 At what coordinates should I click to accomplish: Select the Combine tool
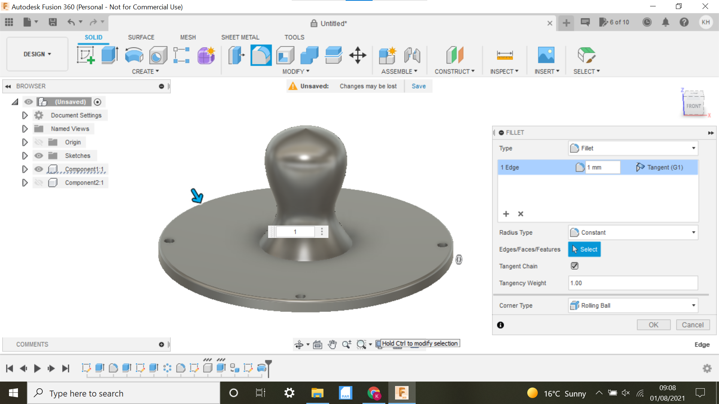click(x=309, y=55)
